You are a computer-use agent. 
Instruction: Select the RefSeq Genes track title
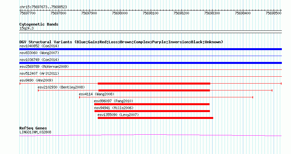click(33, 128)
